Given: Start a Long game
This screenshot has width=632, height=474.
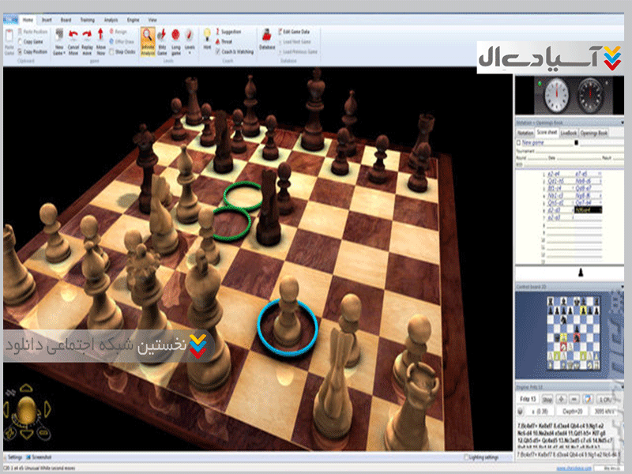Looking at the screenshot, I should tap(175, 40).
